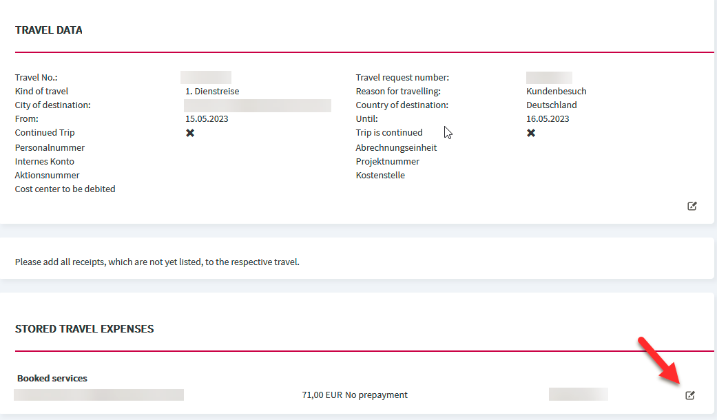This screenshot has width=717, height=420.
Task: Click the Kundenbesuch reason value
Action: click(x=556, y=92)
